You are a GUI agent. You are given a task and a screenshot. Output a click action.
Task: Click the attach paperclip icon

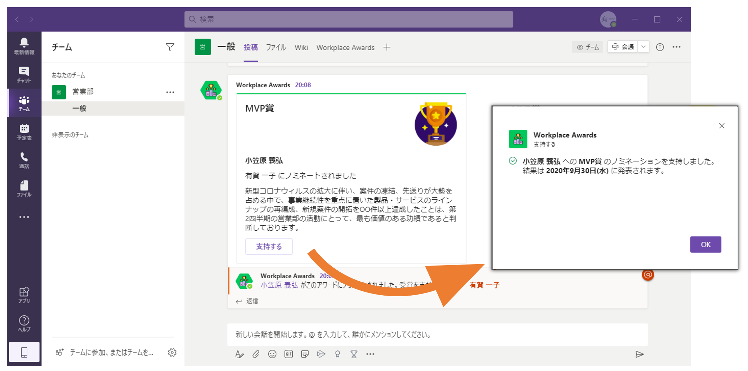pyautogui.click(x=256, y=354)
